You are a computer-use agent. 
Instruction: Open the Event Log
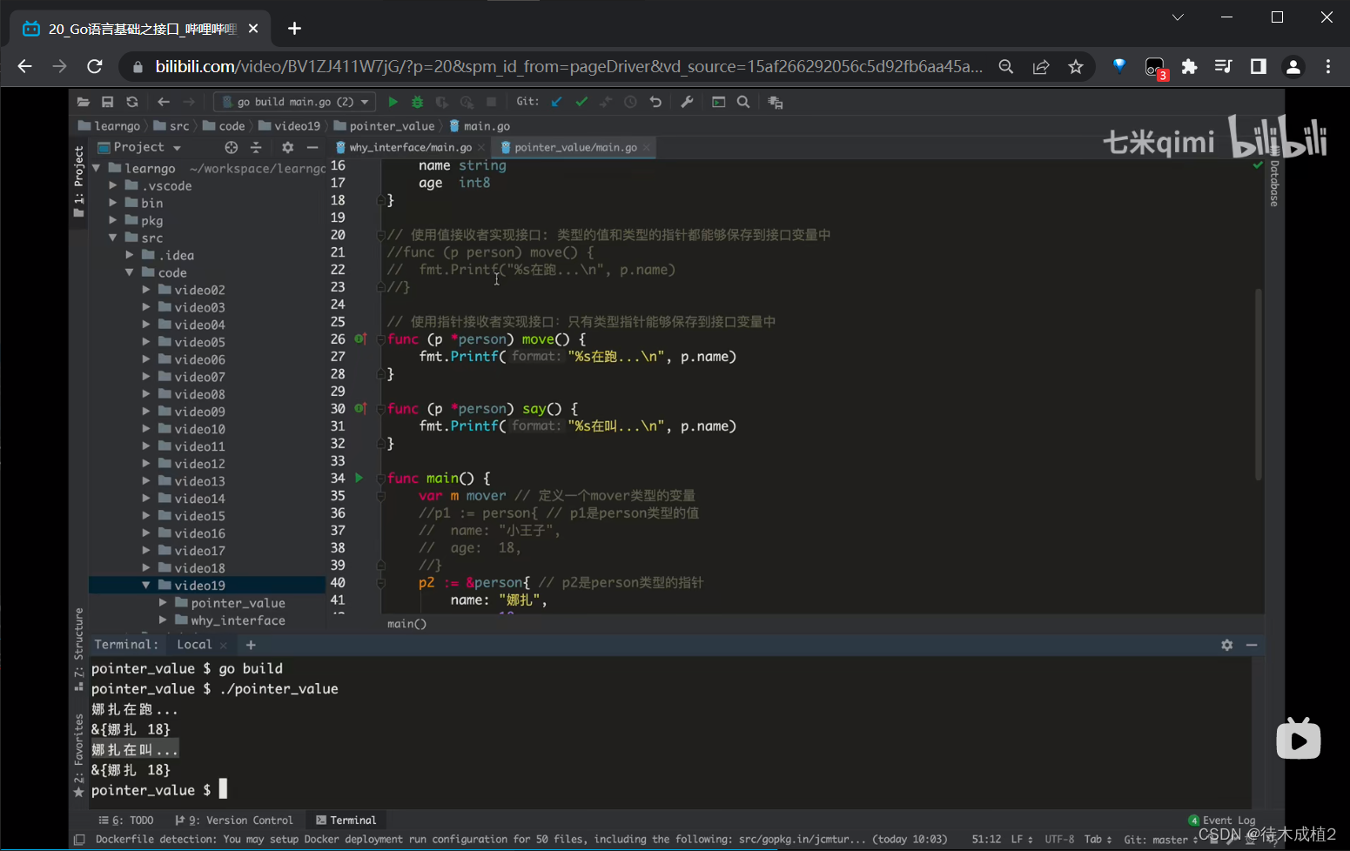[x=1222, y=820]
